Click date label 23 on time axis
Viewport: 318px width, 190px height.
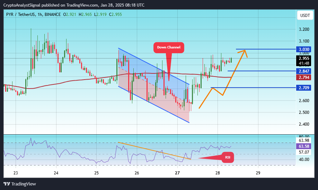pyautogui.click(x=16, y=173)
